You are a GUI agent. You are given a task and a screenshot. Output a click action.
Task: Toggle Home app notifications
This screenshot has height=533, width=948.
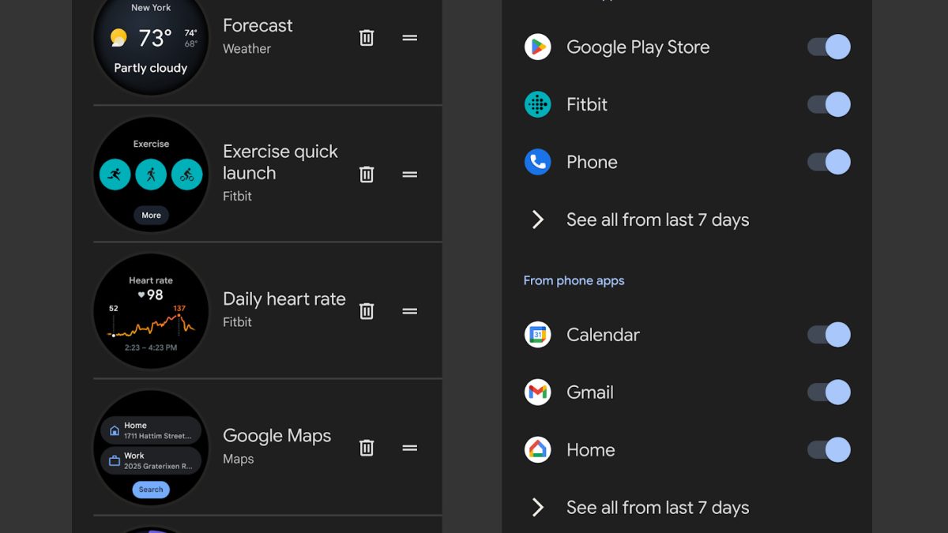pos(829,450)
